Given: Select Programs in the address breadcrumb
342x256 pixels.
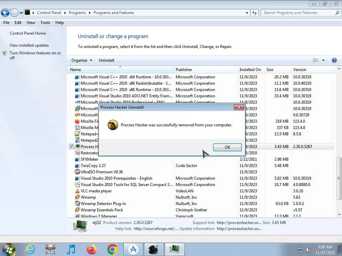Looking at the screenshot, I should 77,13.
